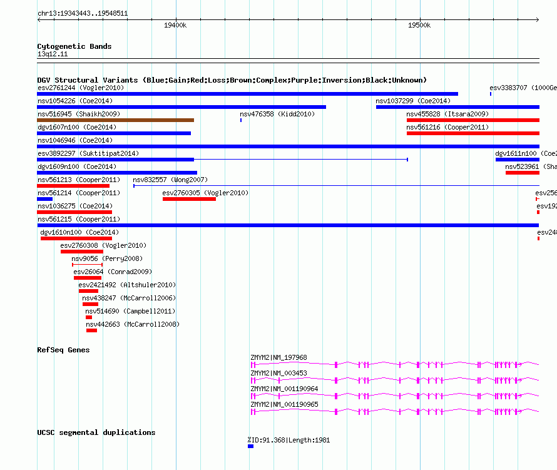Click the tiny esv3383707 variant marker
The image size is (557, 470).
coord(491,94)
